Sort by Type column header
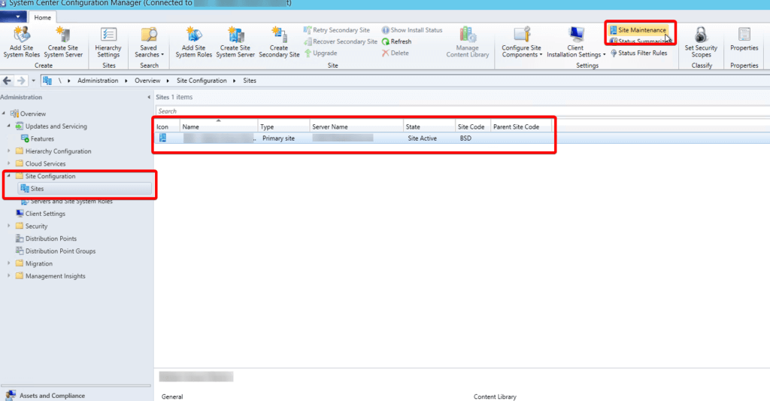 pos(283,127)
